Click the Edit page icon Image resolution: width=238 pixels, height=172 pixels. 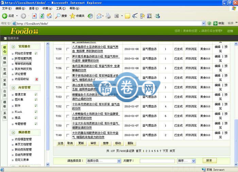(117, 16)
